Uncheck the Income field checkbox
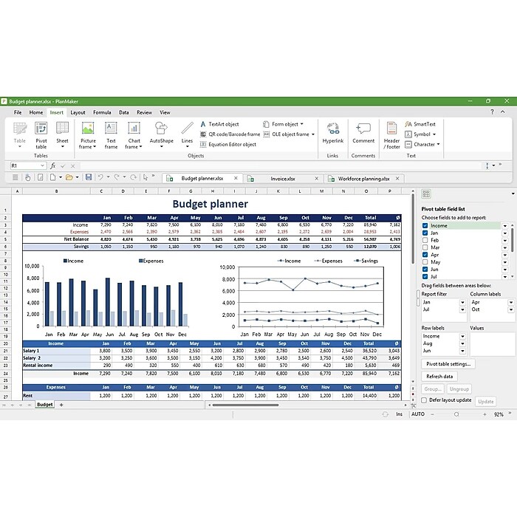The height and width of the screenshot is (517, 517). tap(425, 226)
